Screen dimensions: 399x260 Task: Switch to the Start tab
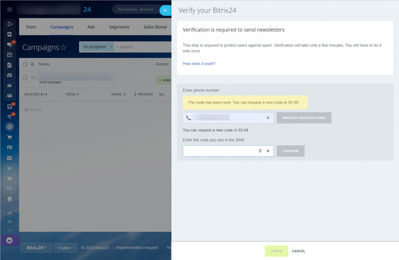point(31,27)
